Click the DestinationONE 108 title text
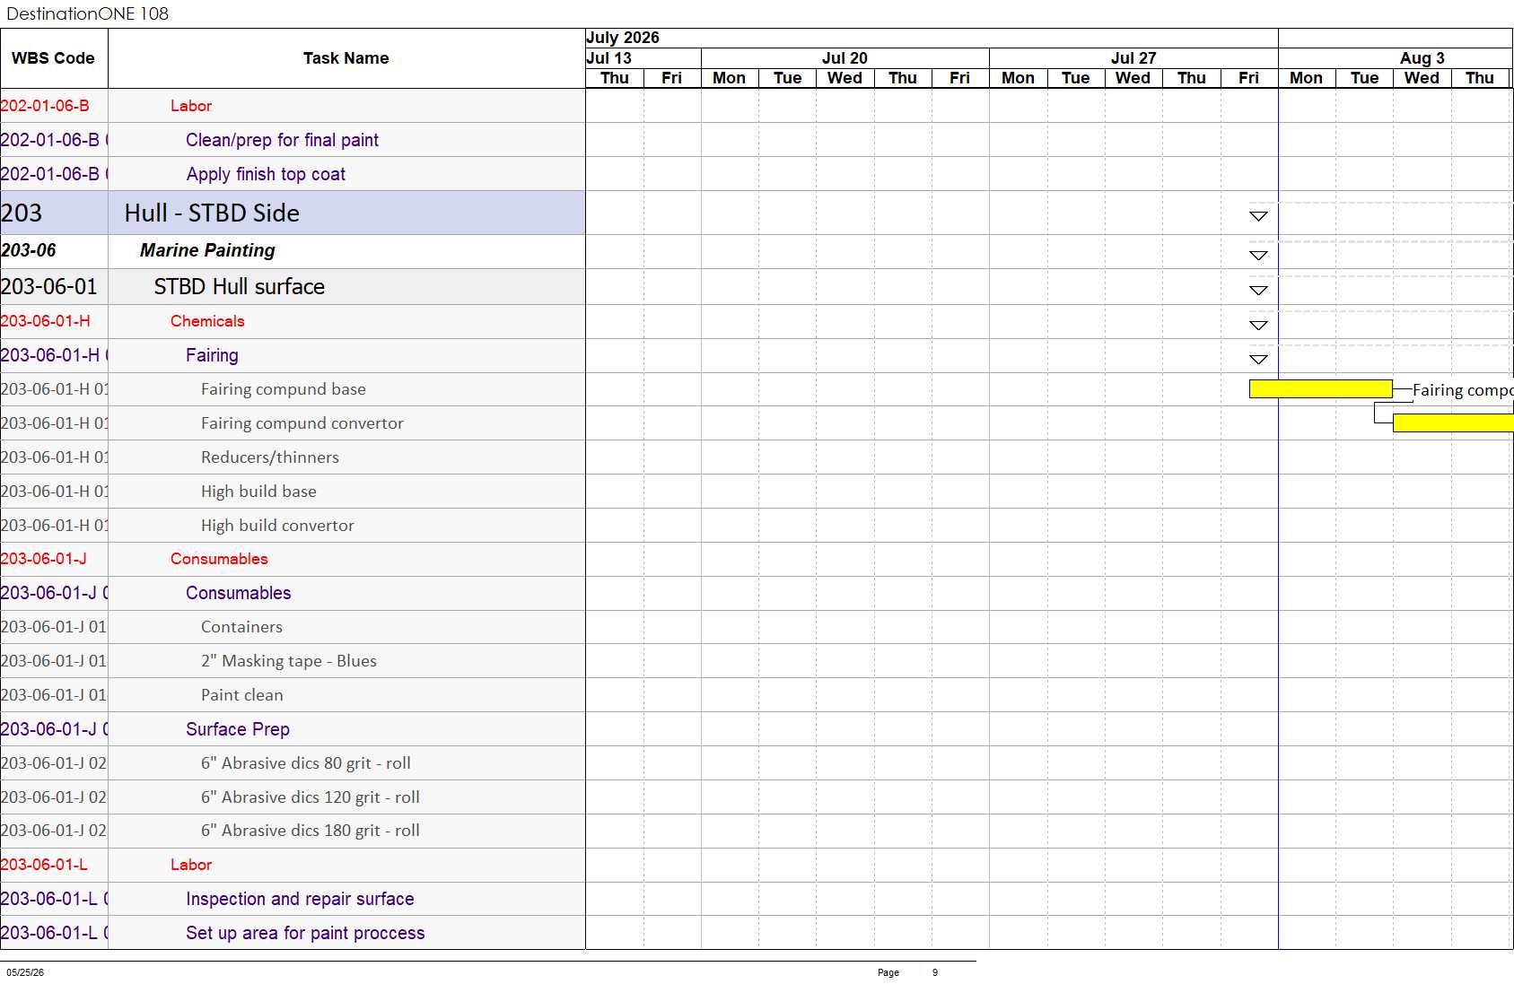Image resolution: width=1514 pixels, height=984 pixels. [x=87, y=13]
